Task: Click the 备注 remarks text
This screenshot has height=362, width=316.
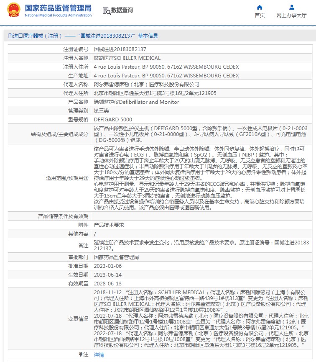Action: pyautogui.click(x=201, y=245)
